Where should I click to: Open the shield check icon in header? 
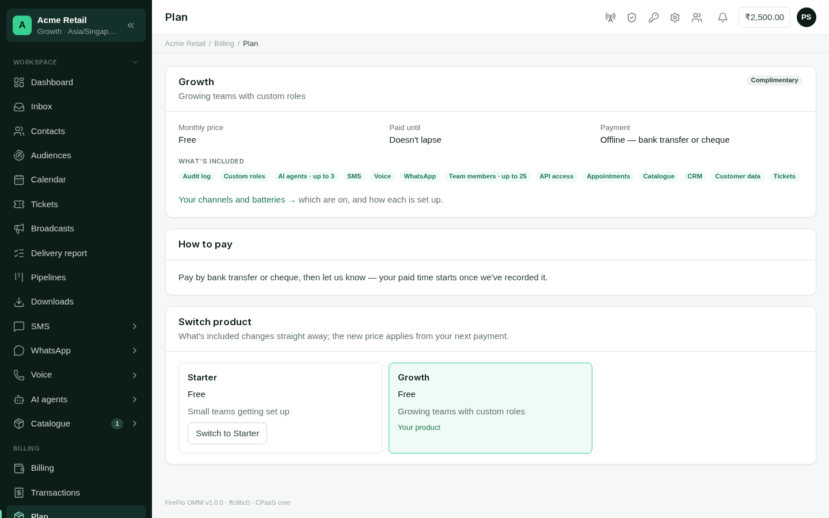632,17
